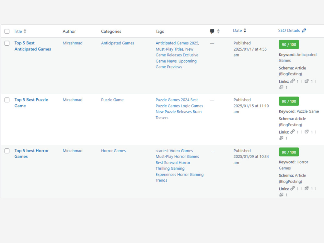
Task: Click internal links icon in Horror Games row
Action: coord(292,189)
